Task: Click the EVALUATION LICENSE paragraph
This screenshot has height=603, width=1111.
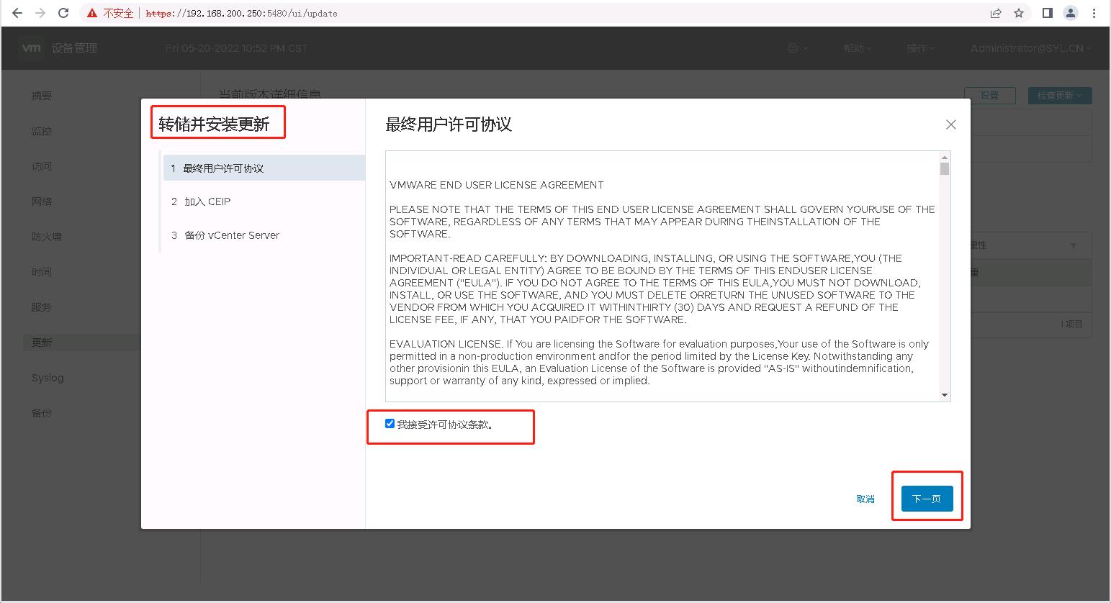Action: (x=660, y=362)
